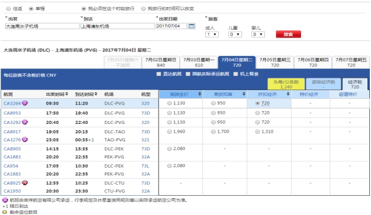This screenshot has height=215, width=371.
Task: Switch to the 7月05日星期三 date tab
Action: (x=275, y=63)
